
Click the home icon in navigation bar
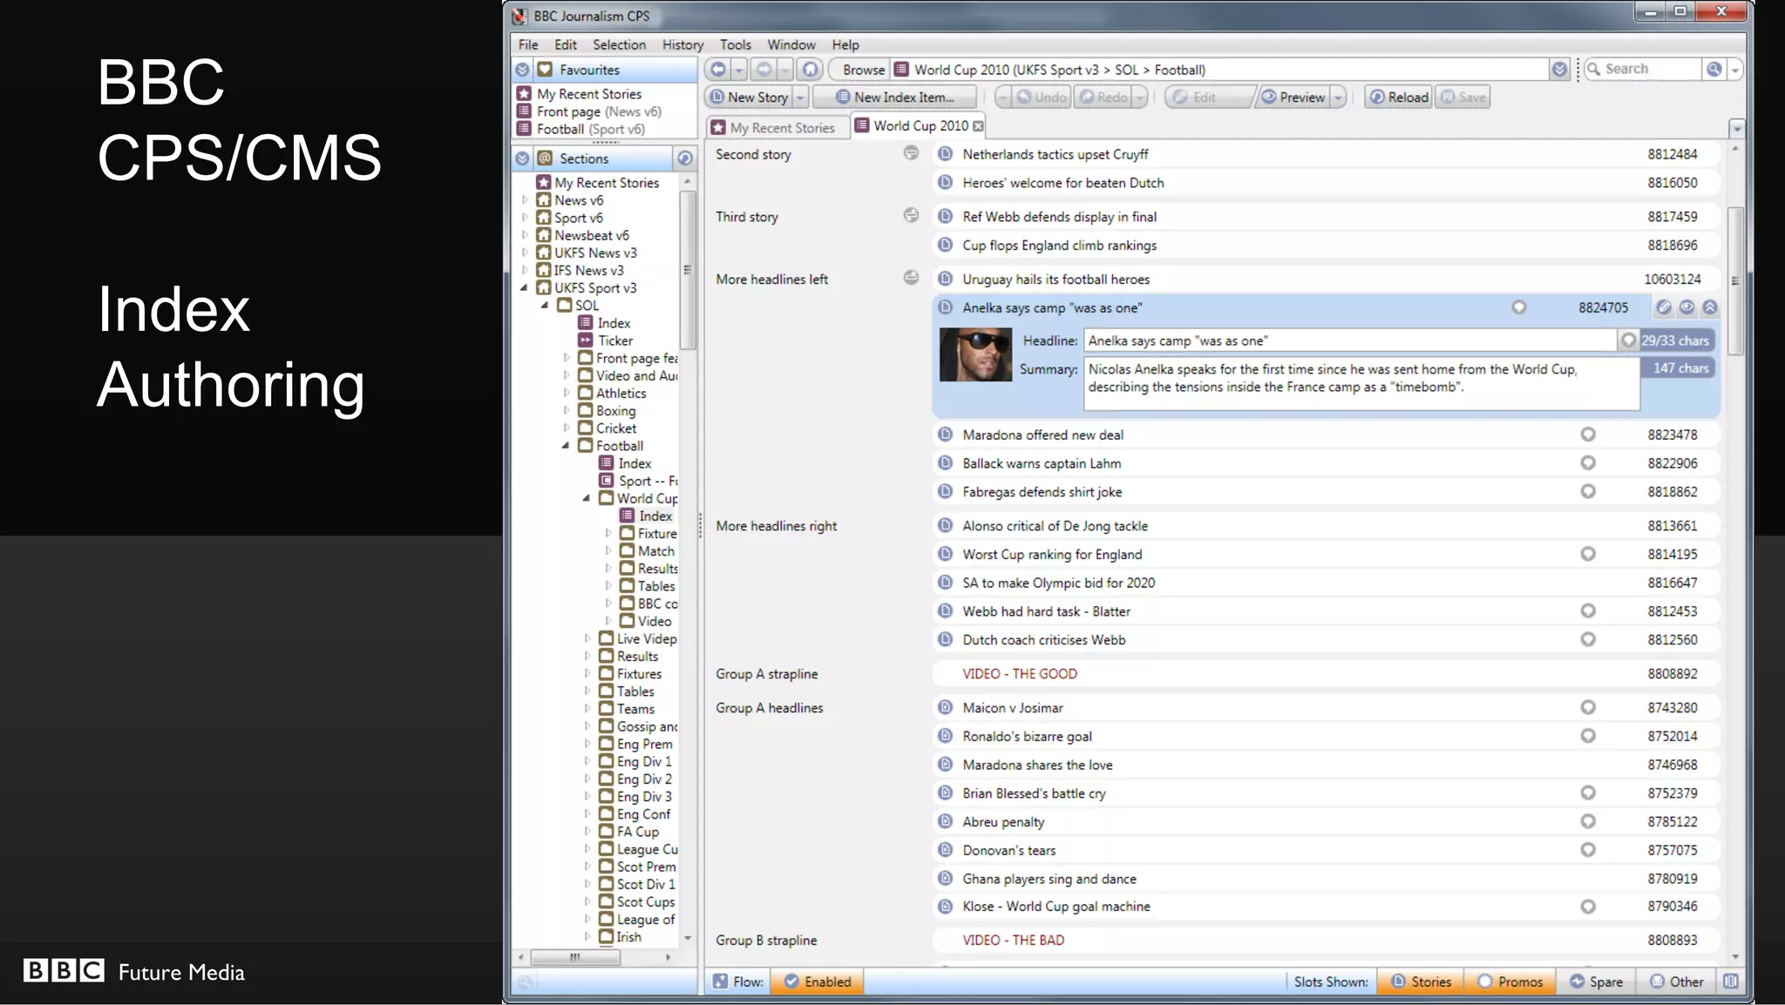point(810,70)
